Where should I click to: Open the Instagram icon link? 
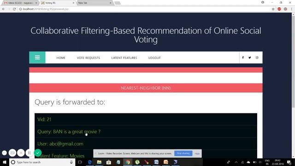click(257, 58)
